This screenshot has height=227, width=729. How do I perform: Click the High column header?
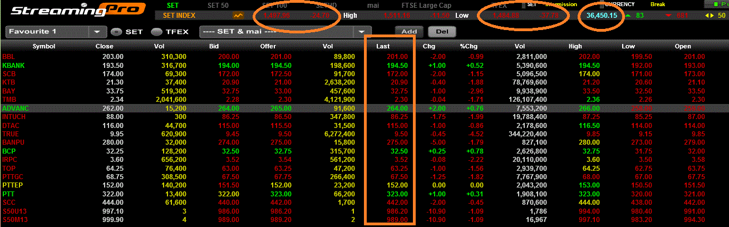tap(575, 46)
